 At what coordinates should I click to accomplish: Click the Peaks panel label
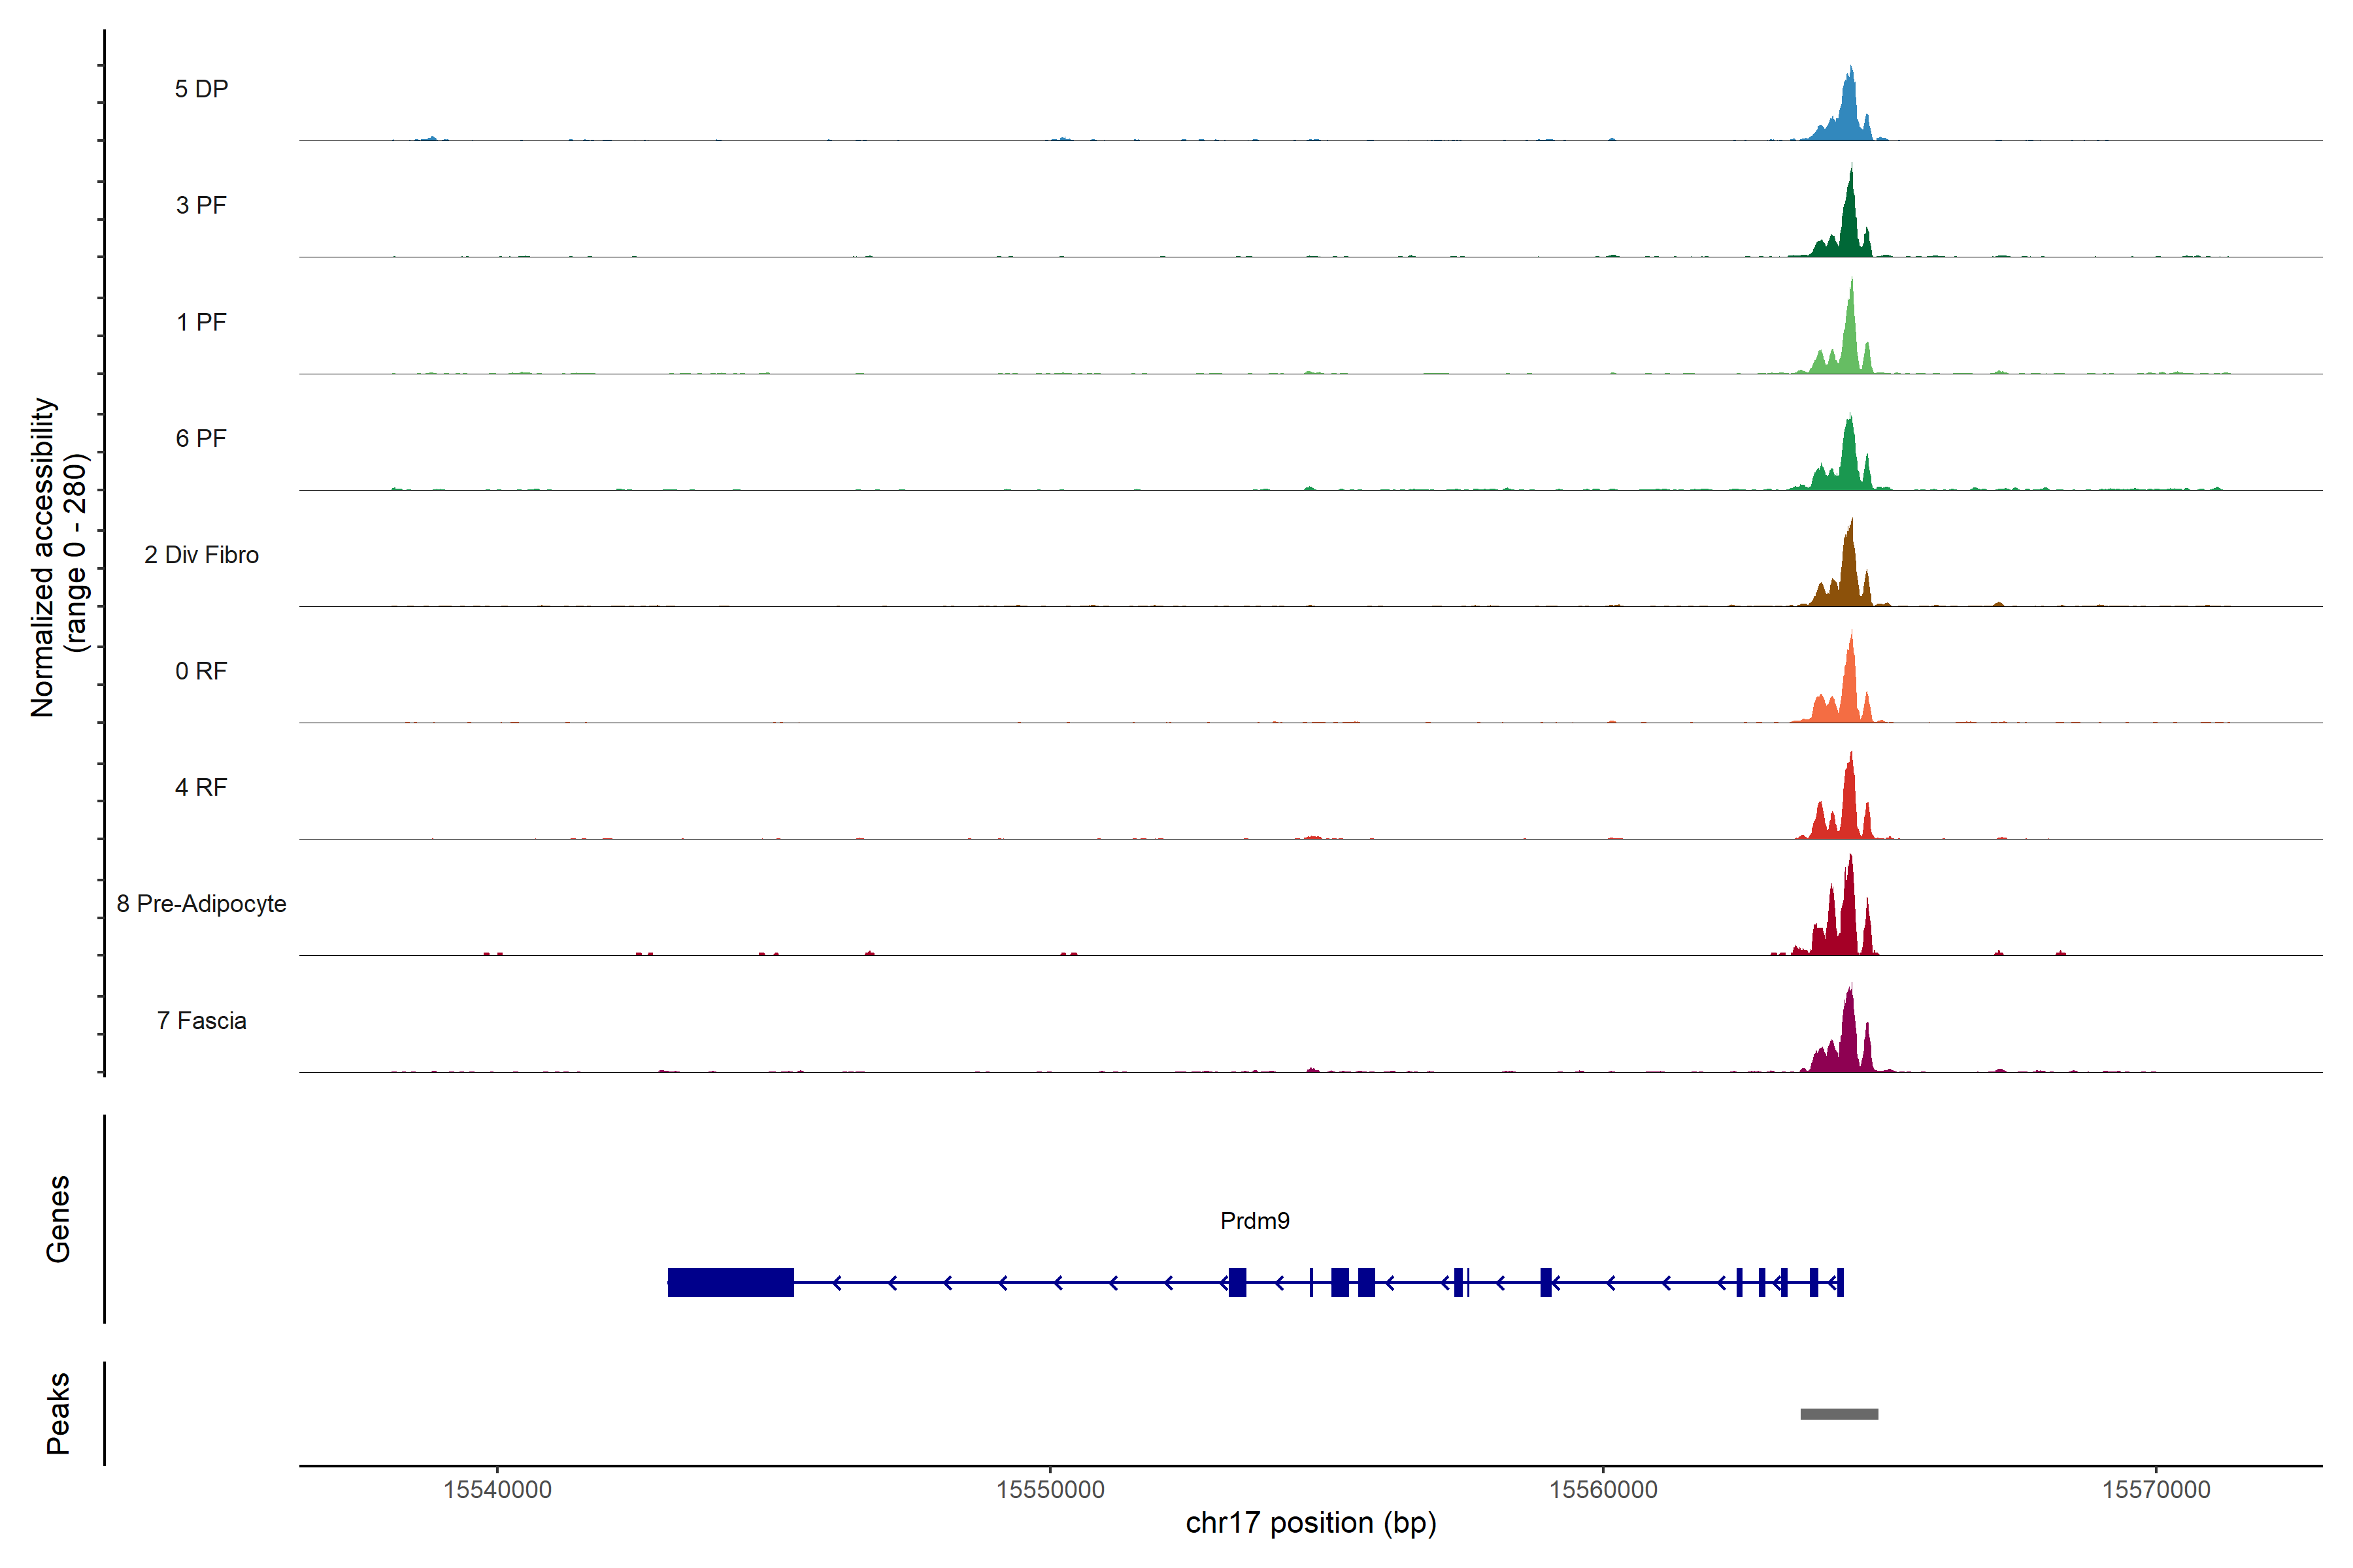click(58, 1413)
